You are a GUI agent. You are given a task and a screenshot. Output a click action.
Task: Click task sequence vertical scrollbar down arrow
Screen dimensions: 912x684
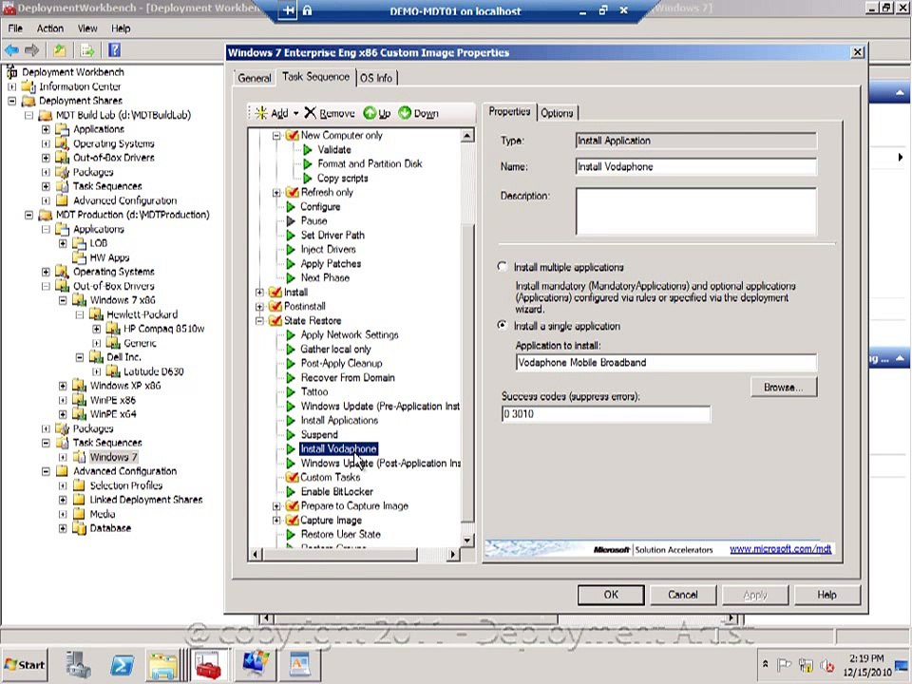click(x=467, y=541)
